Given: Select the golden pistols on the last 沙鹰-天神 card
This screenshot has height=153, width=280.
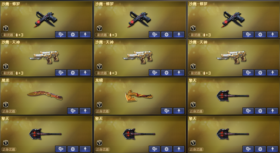Looking at the screenshot, I should 231,57.
